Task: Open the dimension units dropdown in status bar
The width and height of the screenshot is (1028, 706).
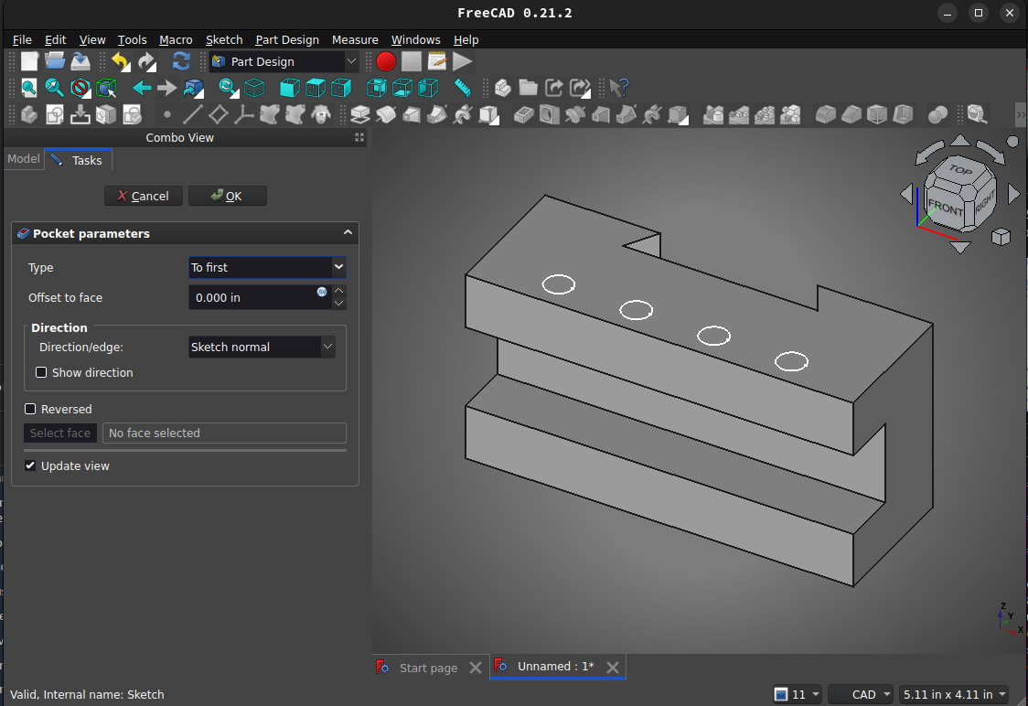Action: click(x=953, y=694)
